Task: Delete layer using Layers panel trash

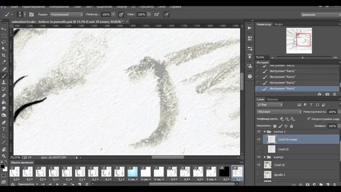Action: click(x=335, y=185)
